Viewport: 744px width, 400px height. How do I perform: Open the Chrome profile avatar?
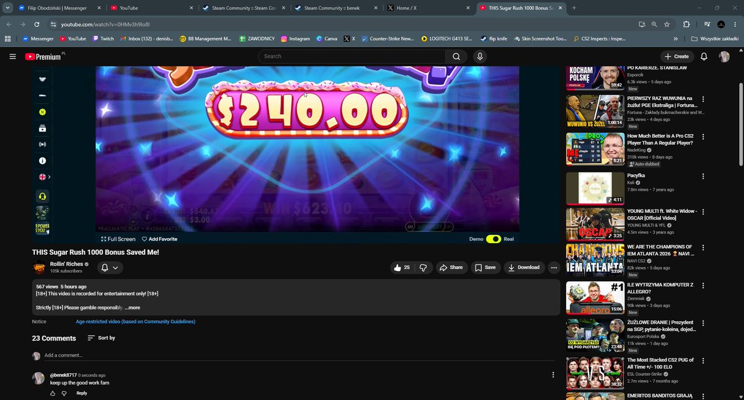point(721,24)
